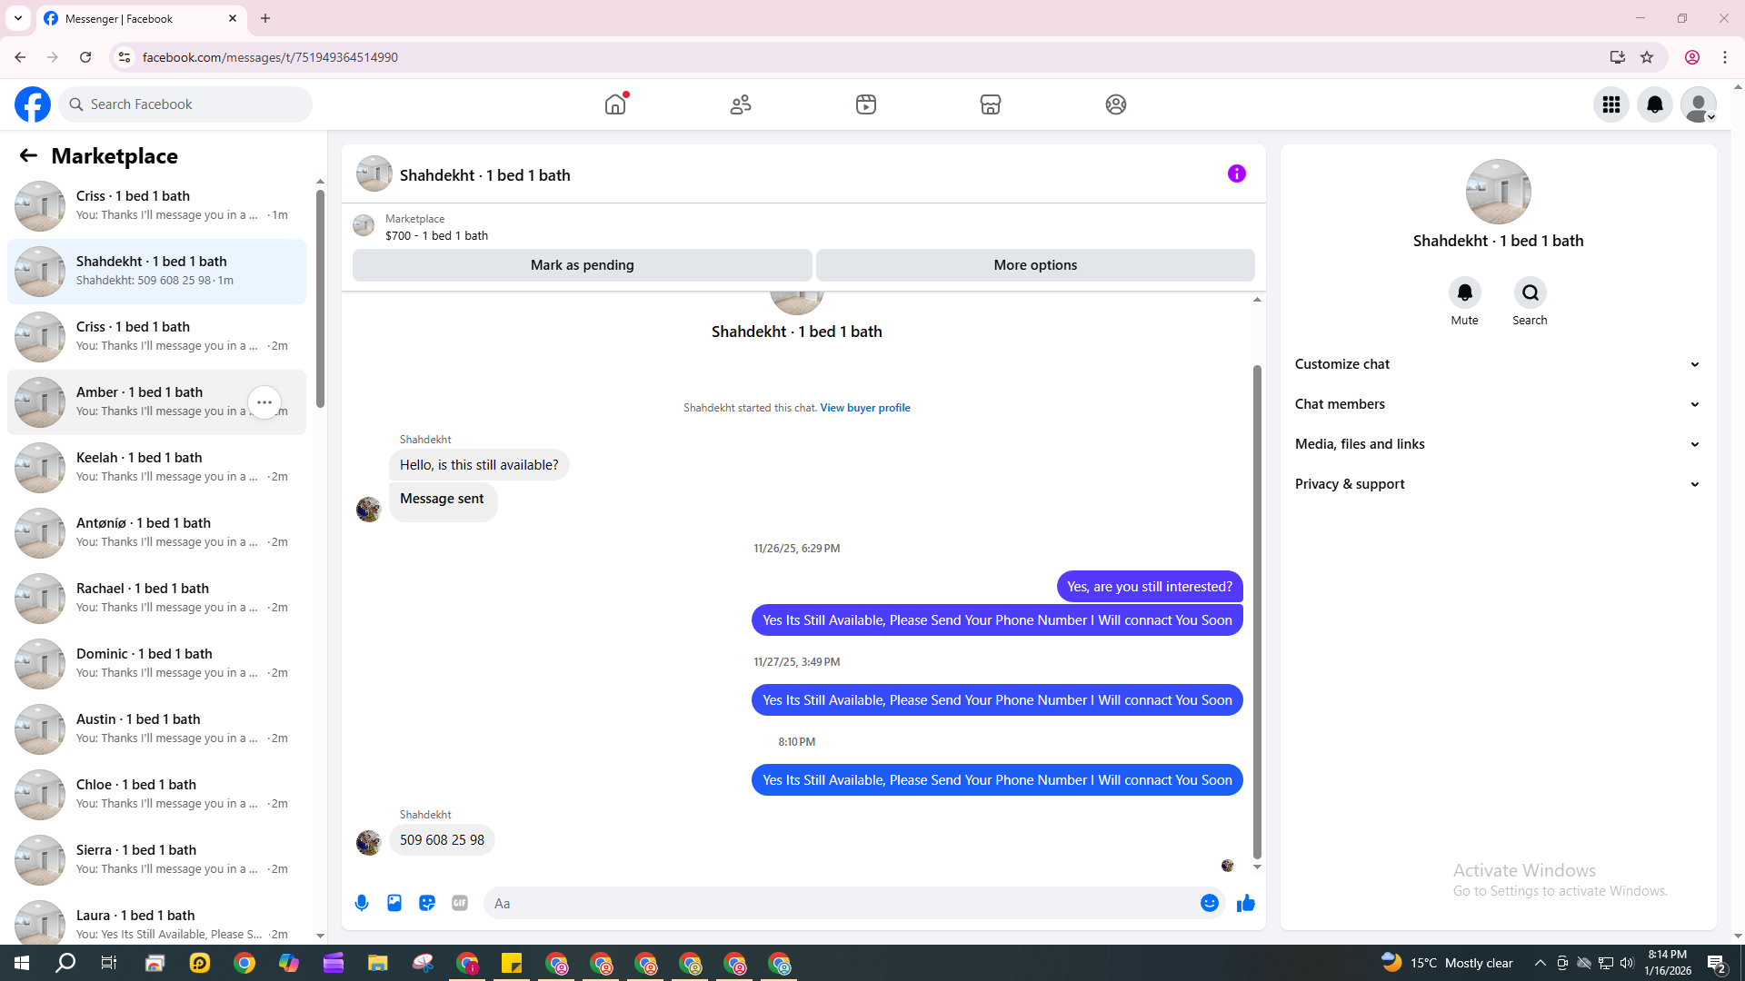
Task: Open the sticker picker icon
Action: point(427,903)
